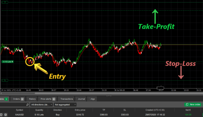Open the All directions filter dropdown
203x117 pixels.
coord(42,105)
